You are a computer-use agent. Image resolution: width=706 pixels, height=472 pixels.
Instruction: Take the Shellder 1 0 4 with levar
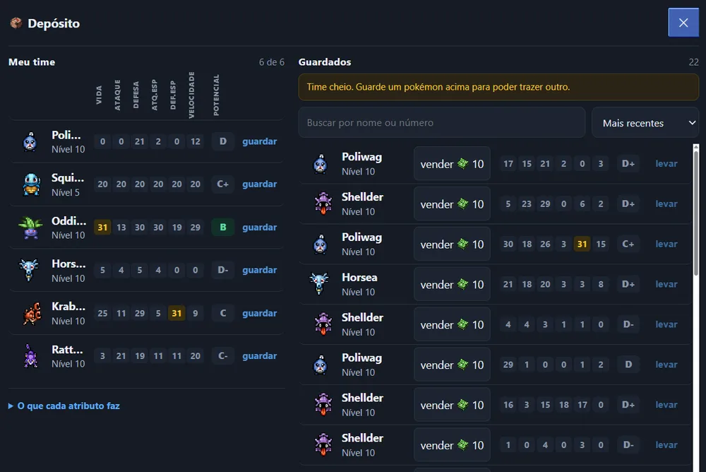666,444
